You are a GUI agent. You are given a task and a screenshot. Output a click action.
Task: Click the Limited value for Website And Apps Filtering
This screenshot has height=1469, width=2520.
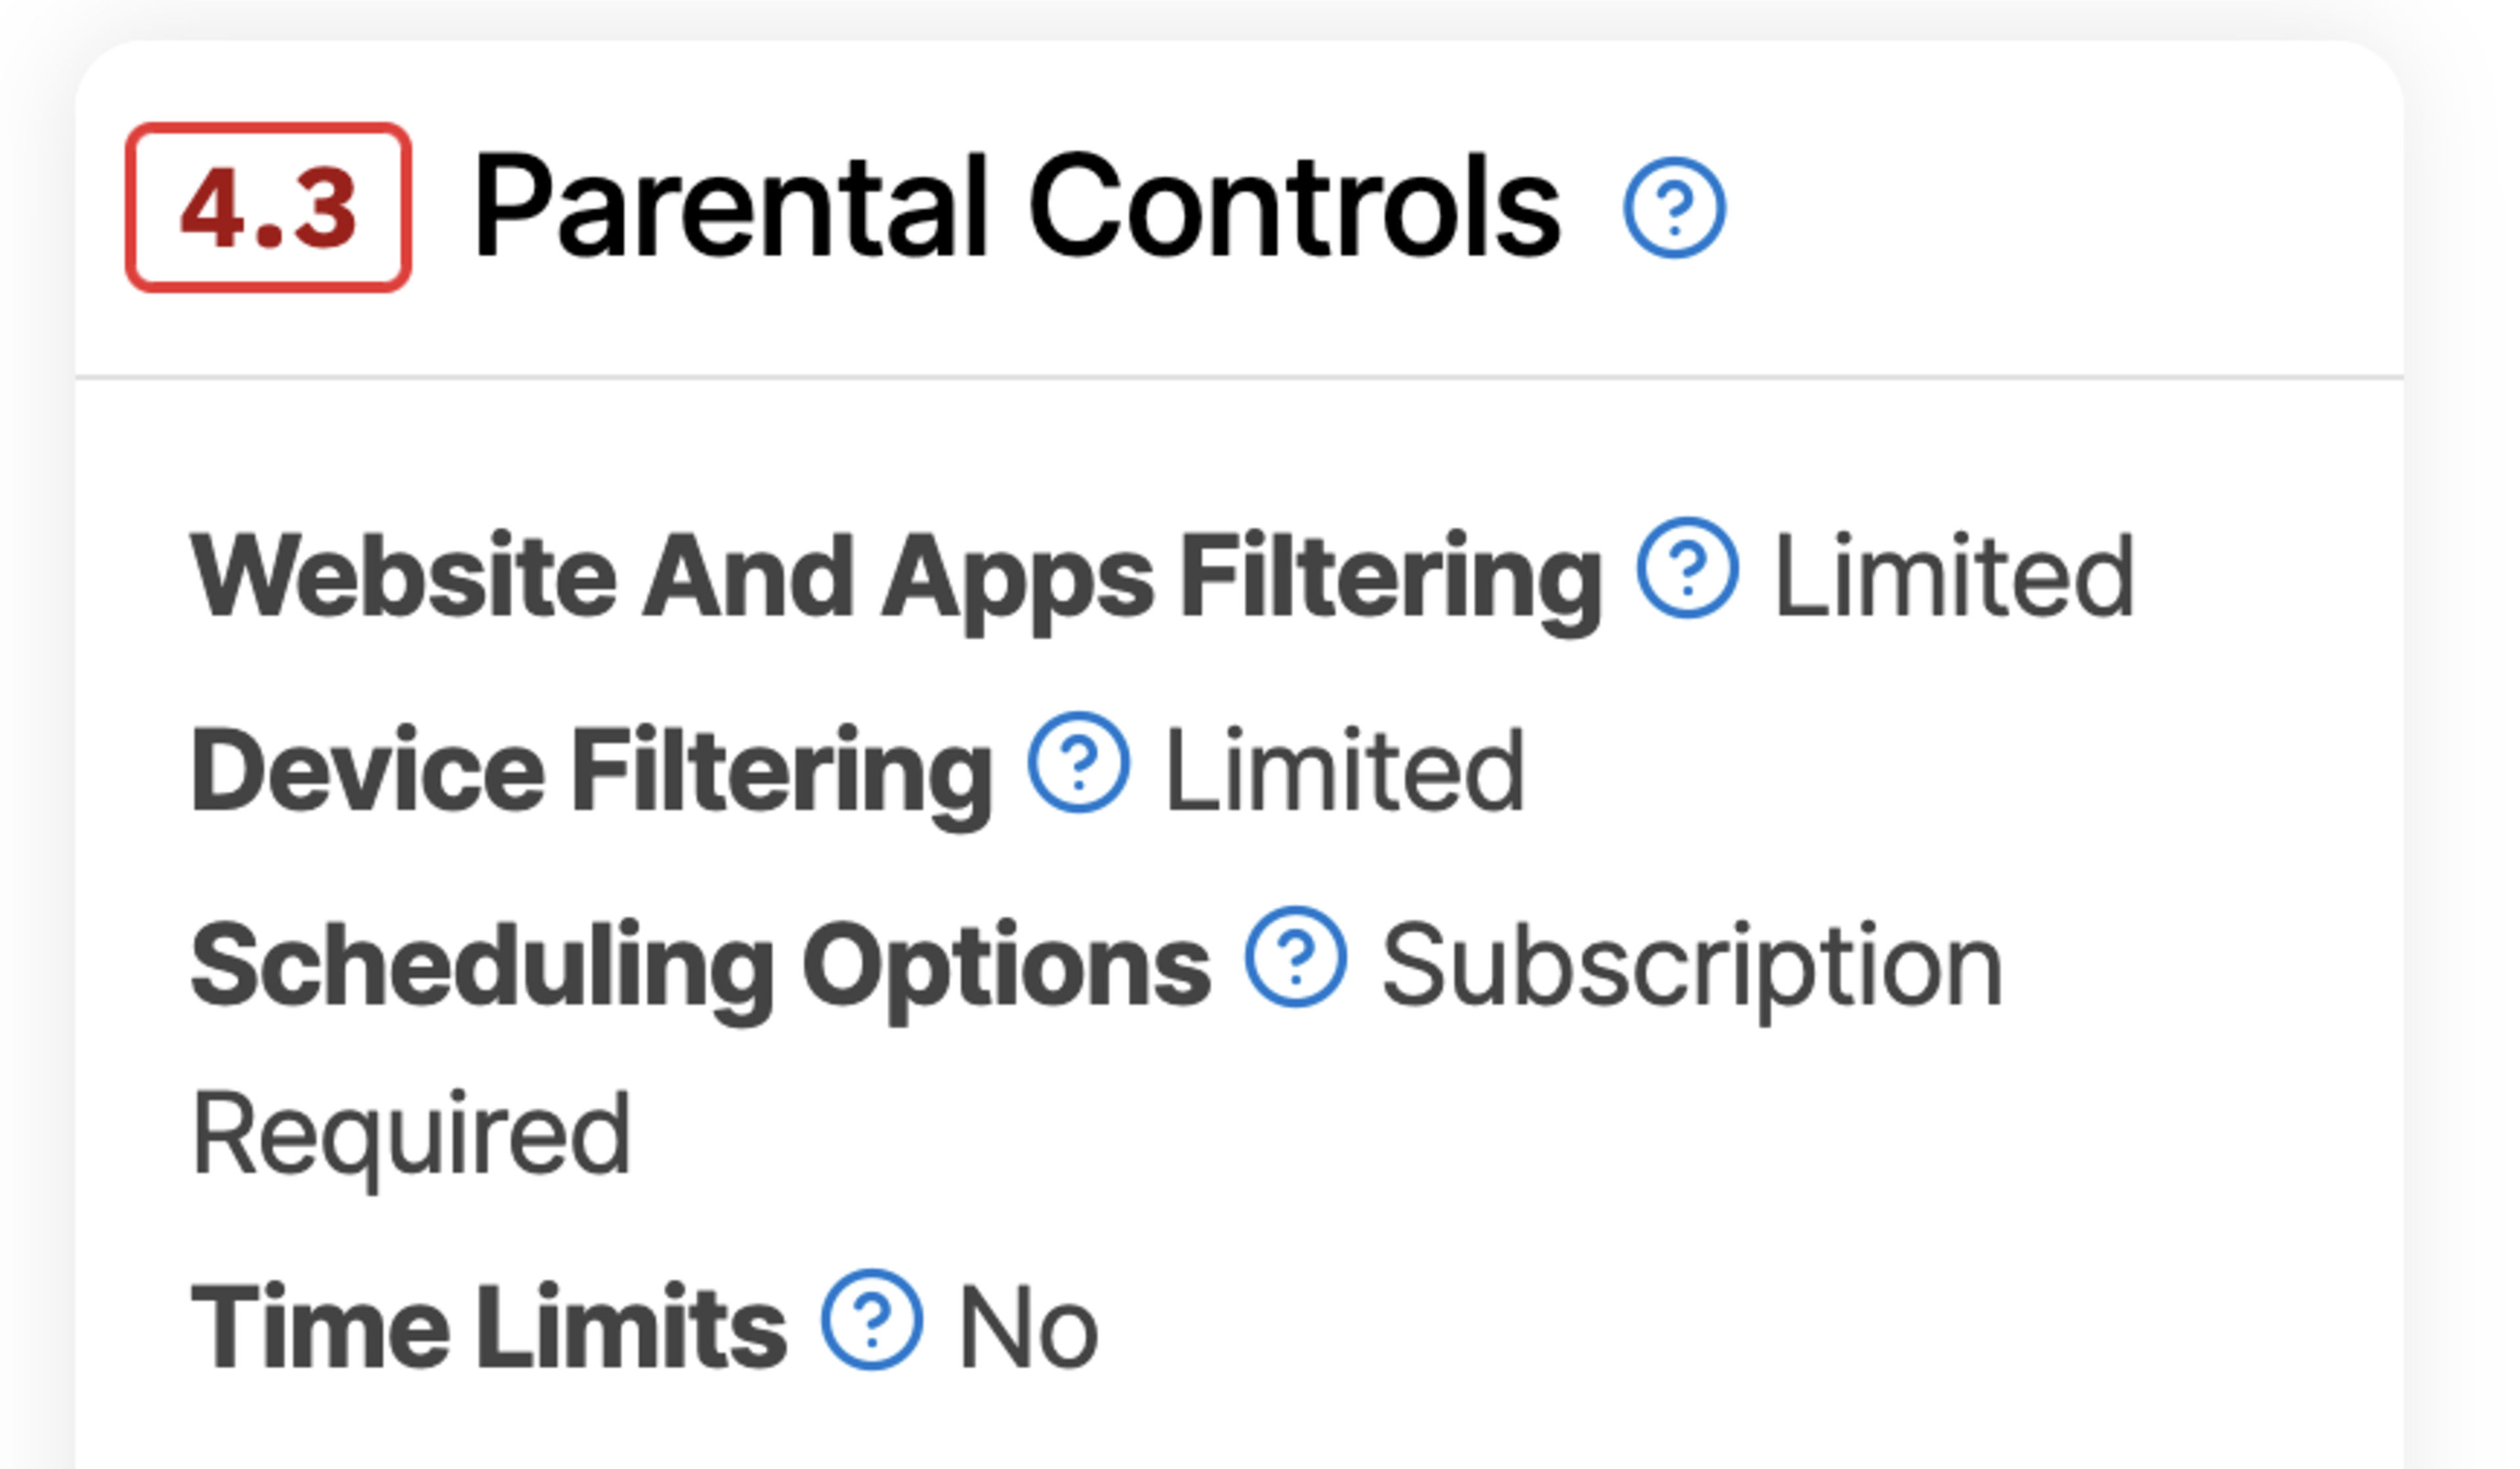1954,575
